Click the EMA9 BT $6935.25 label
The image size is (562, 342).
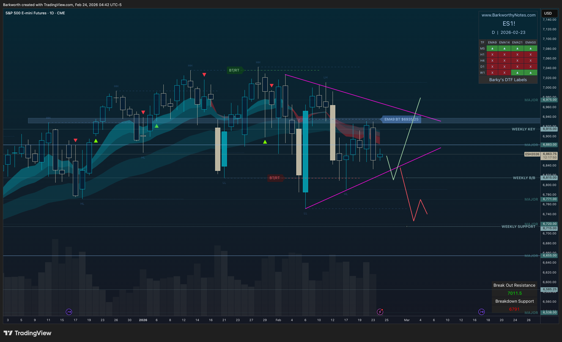tap(401, 119)
